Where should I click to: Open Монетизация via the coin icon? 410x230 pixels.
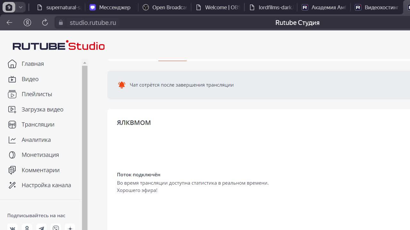12,155
